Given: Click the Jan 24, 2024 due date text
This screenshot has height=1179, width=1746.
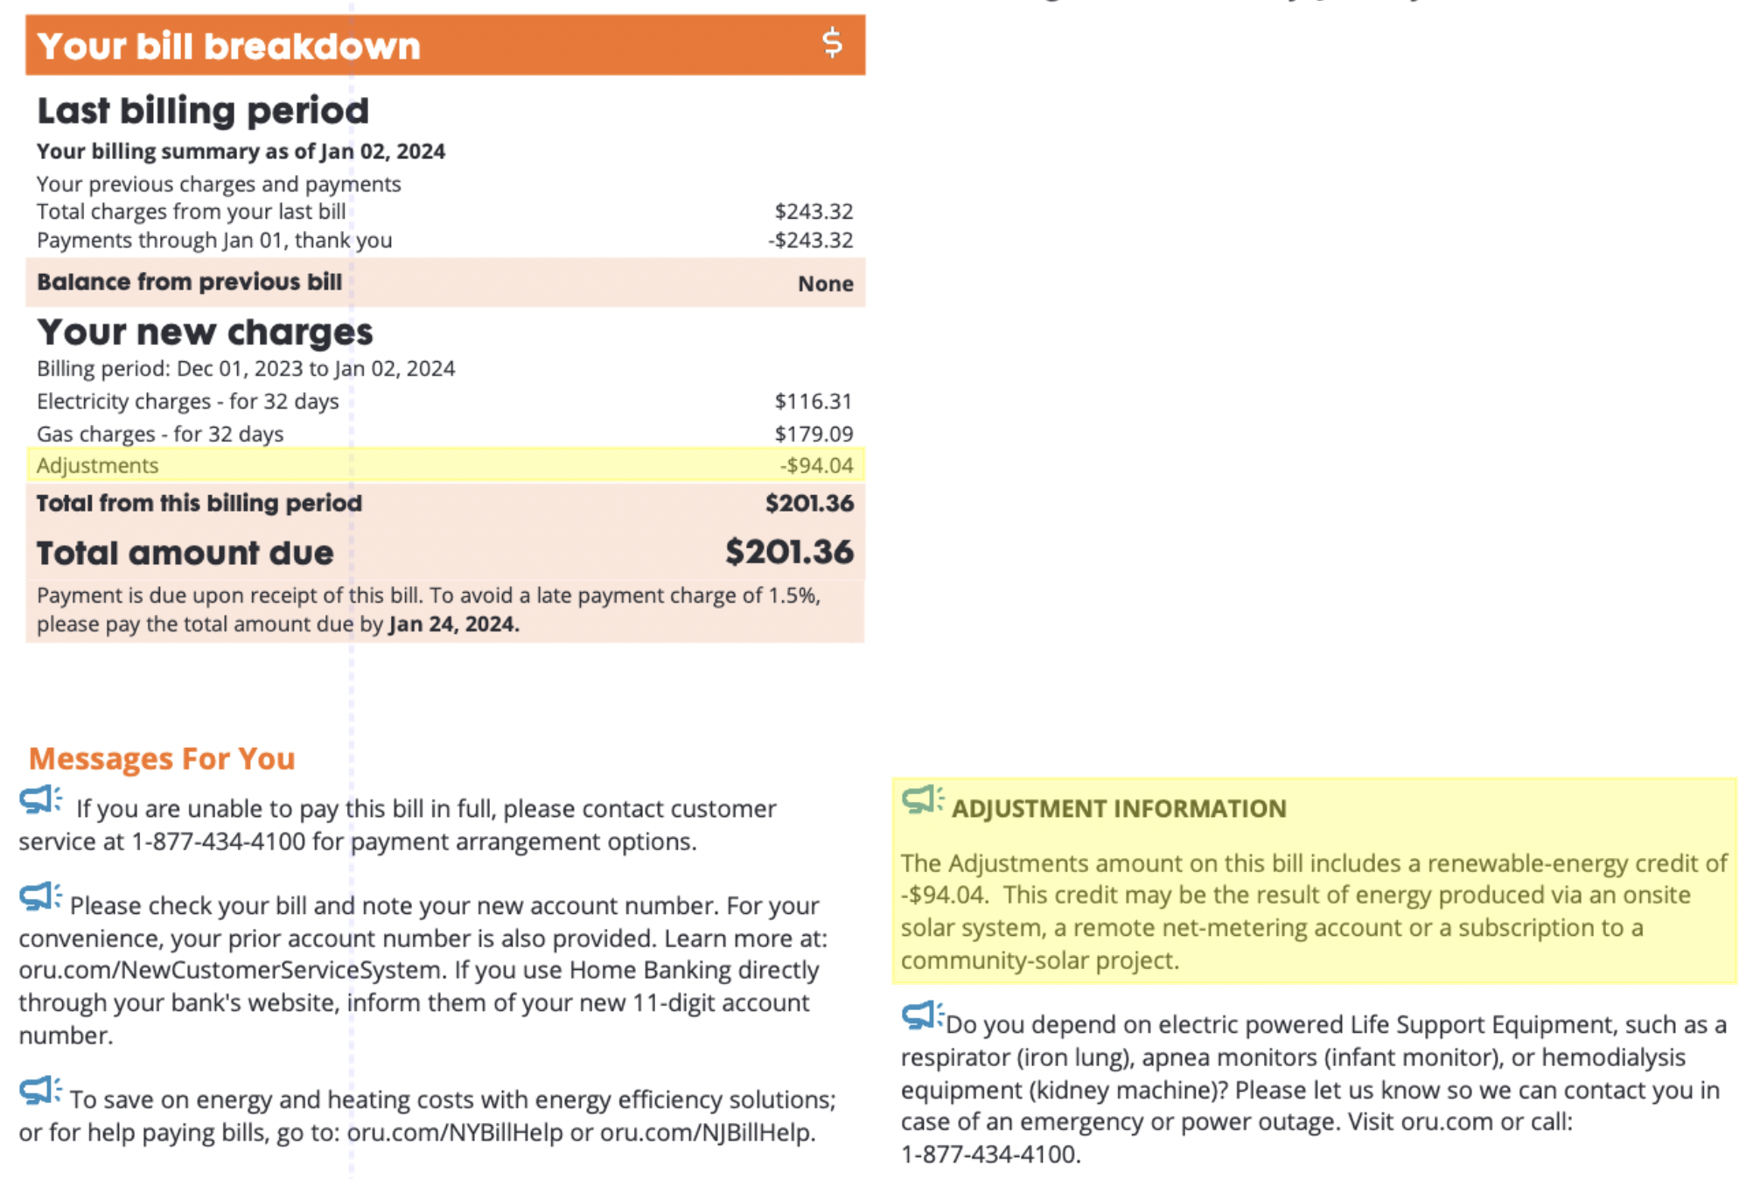Looking at the screenshot, I should point(453,624).
